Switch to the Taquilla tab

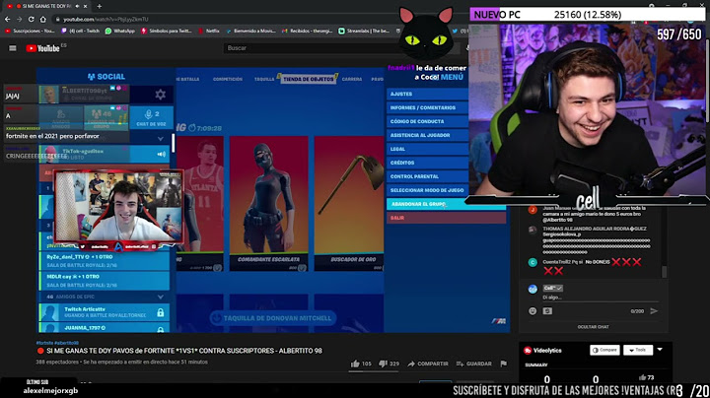point(264,79)
